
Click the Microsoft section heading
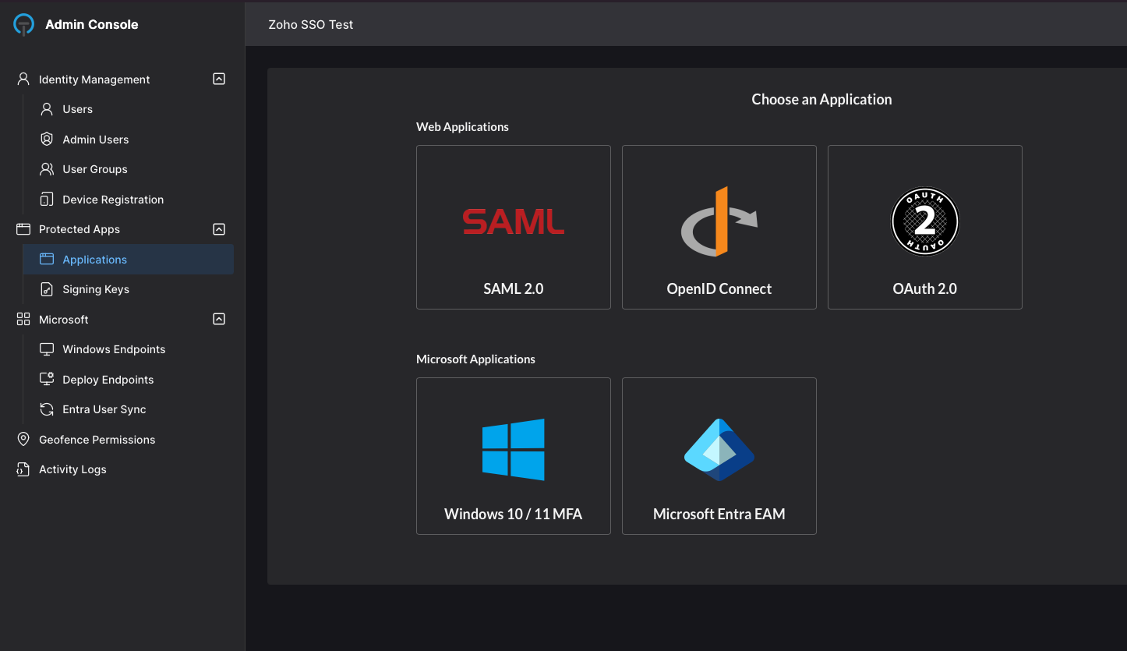tap(64, 320)
